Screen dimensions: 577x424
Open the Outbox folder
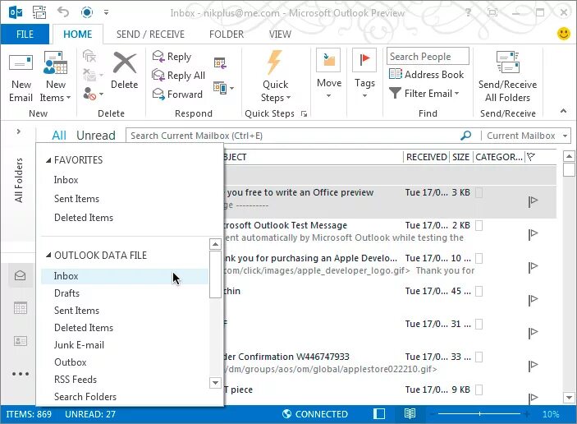point(71,362)
